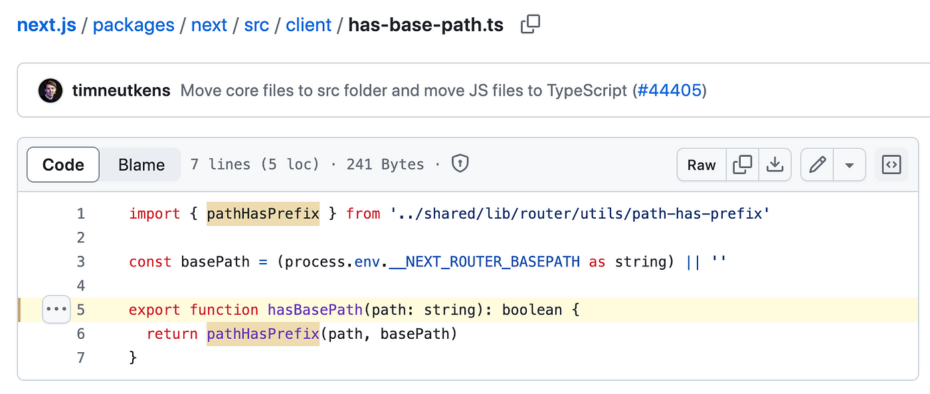This screenshot has height=394, width=930.
Task: Open the more edit options dropdown arrow
Action: [x=849, y=165]
